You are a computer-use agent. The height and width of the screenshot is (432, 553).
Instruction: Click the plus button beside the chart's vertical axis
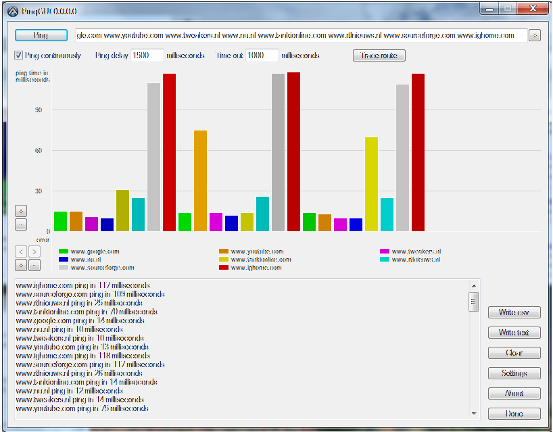point(21,211)
